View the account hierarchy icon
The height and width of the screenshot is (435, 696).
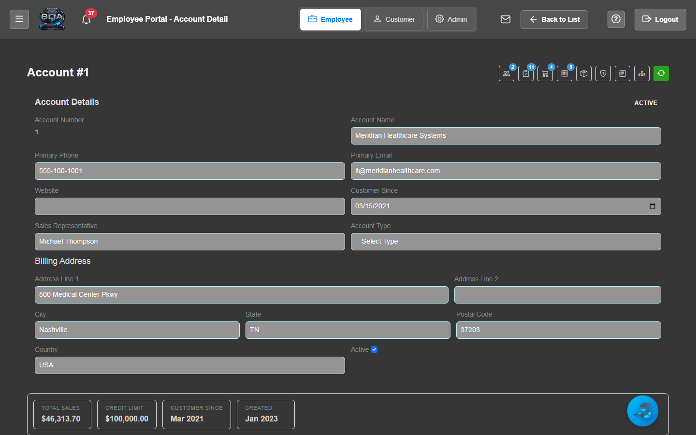[x=641, y=73]
